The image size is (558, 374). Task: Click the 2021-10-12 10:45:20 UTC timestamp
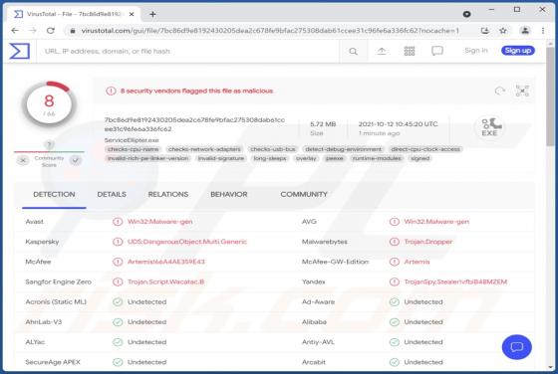(398, 124)
